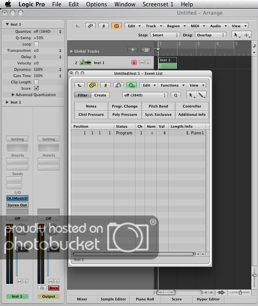Open the Options menu
Viewport: 258px width, 306px height.
coord(96,4)
